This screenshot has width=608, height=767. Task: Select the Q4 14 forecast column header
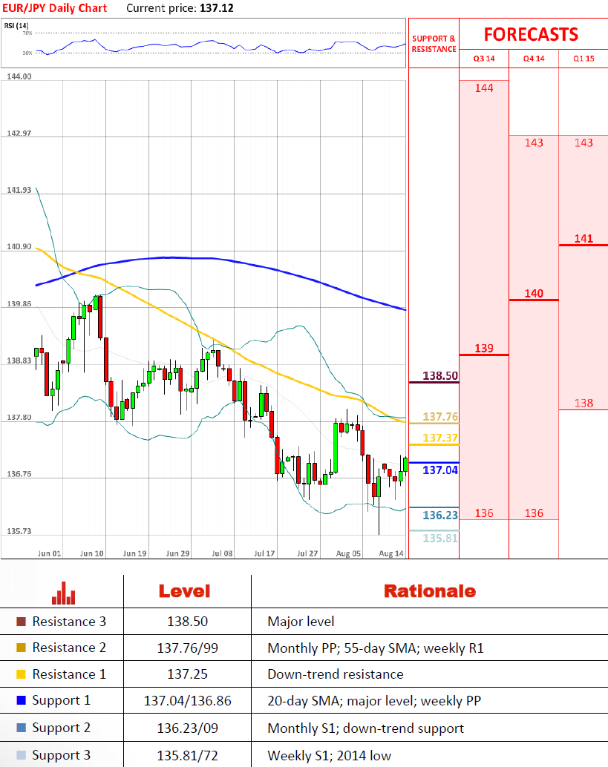coord(534,59)
